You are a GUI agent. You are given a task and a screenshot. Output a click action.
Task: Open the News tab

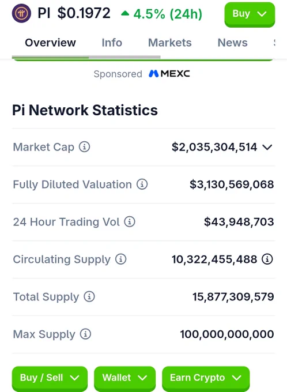point(232,43)
